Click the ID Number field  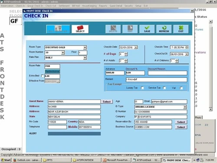point(161,112)
